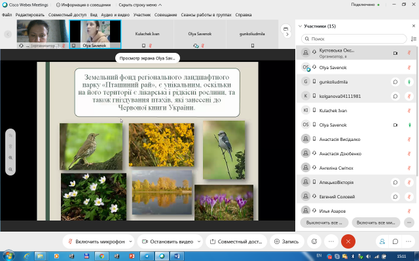419x261 pixels.
Task: Click zoom in on shared screen
Action: (x=10, y=158)
